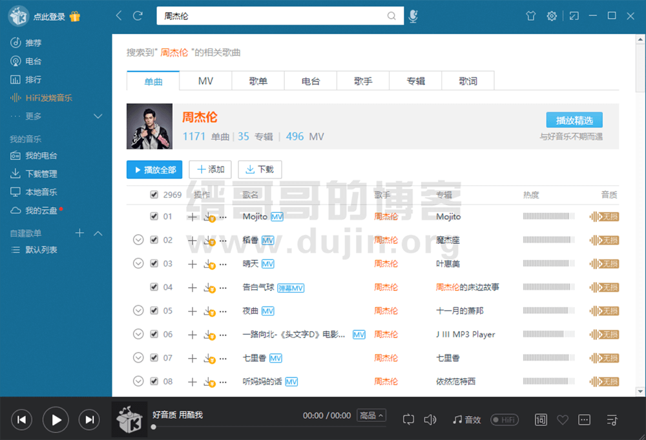Screen dimensions: 646x440
Task: Expand the circle chevron for row 02
Action: point(138,239)
